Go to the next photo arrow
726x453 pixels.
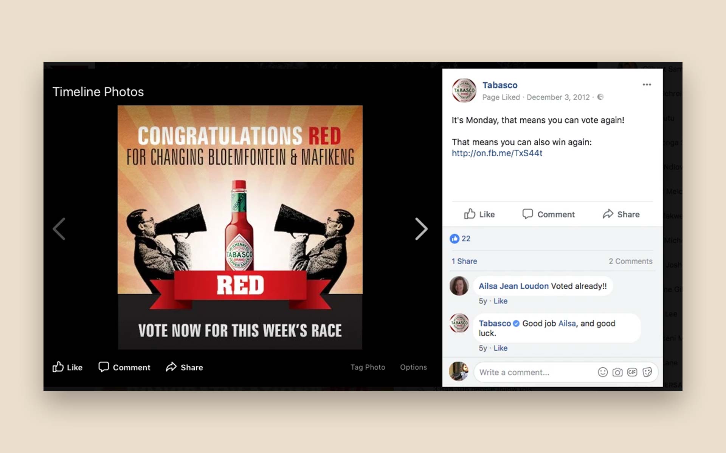click(421, 229)
